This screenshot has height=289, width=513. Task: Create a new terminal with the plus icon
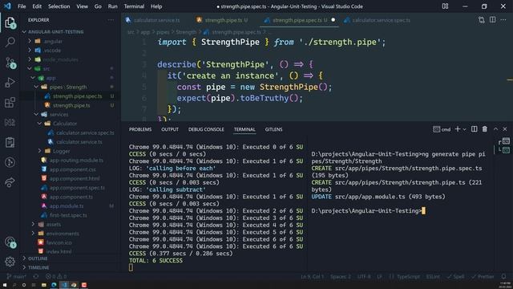coord(458,129)
